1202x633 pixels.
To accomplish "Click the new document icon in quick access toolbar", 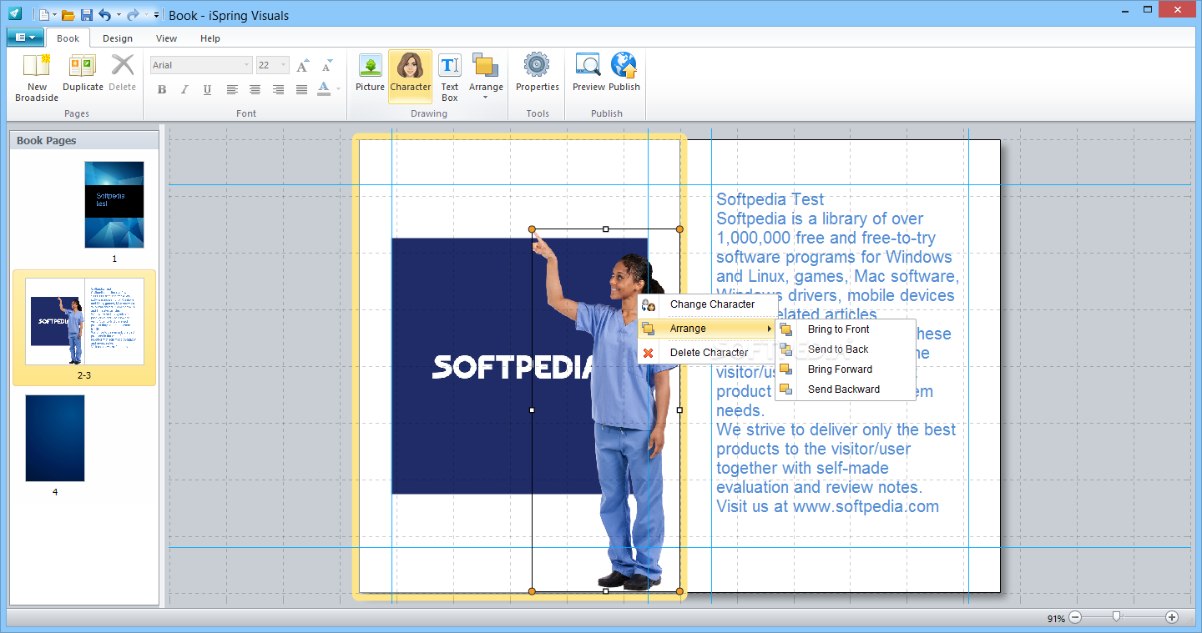I will coord(44,15).
